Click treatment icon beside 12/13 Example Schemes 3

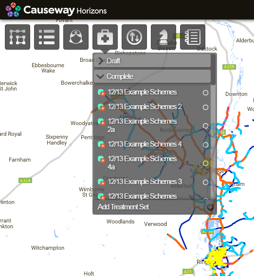coord(102,182)
